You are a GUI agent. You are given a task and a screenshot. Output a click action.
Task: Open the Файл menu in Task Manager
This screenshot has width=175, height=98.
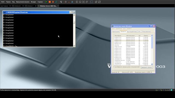click(113, 29)
